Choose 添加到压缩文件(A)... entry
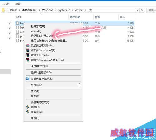Viewport: 156px width, 140px height. click(x=42, y=45)
